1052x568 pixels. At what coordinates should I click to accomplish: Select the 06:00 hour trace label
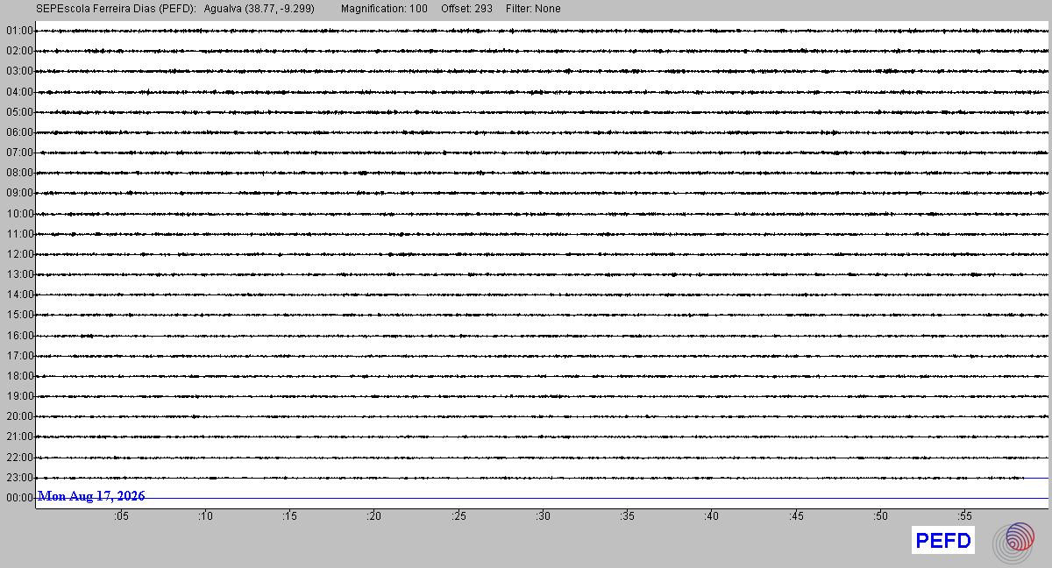click(x=19, y=132)
